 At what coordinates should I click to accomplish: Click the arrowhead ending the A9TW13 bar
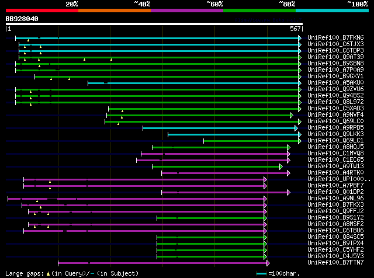(x=281, y=167)
